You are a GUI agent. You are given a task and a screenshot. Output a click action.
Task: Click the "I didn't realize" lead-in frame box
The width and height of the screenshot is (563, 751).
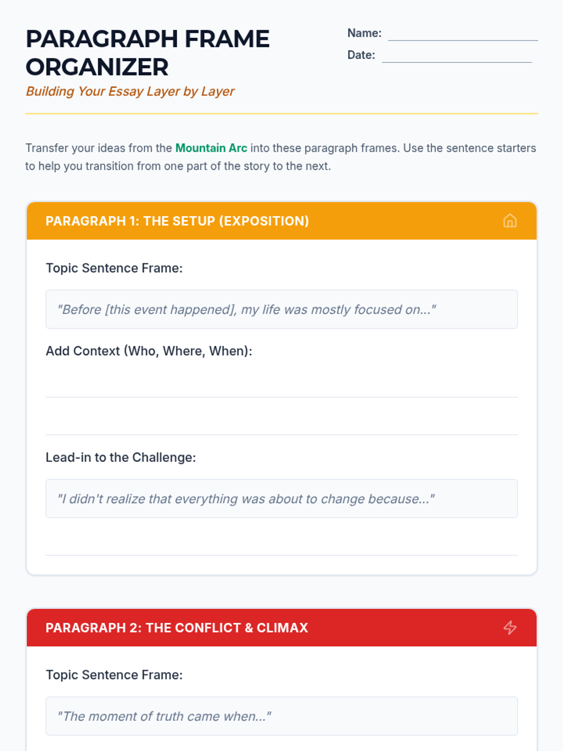pyautogui.click(x=281, y=498)
